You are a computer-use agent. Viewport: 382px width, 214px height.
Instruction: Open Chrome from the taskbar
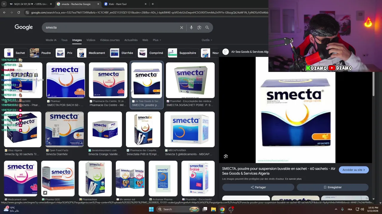coord(222,209)
